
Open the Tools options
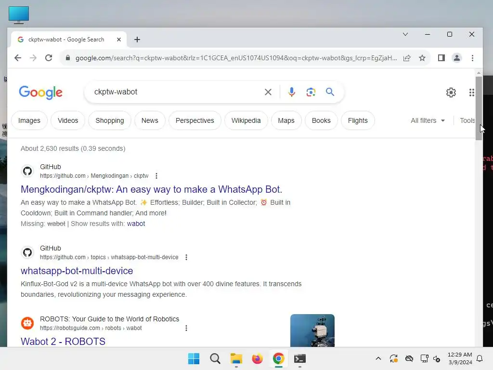[x=467, y=120]
